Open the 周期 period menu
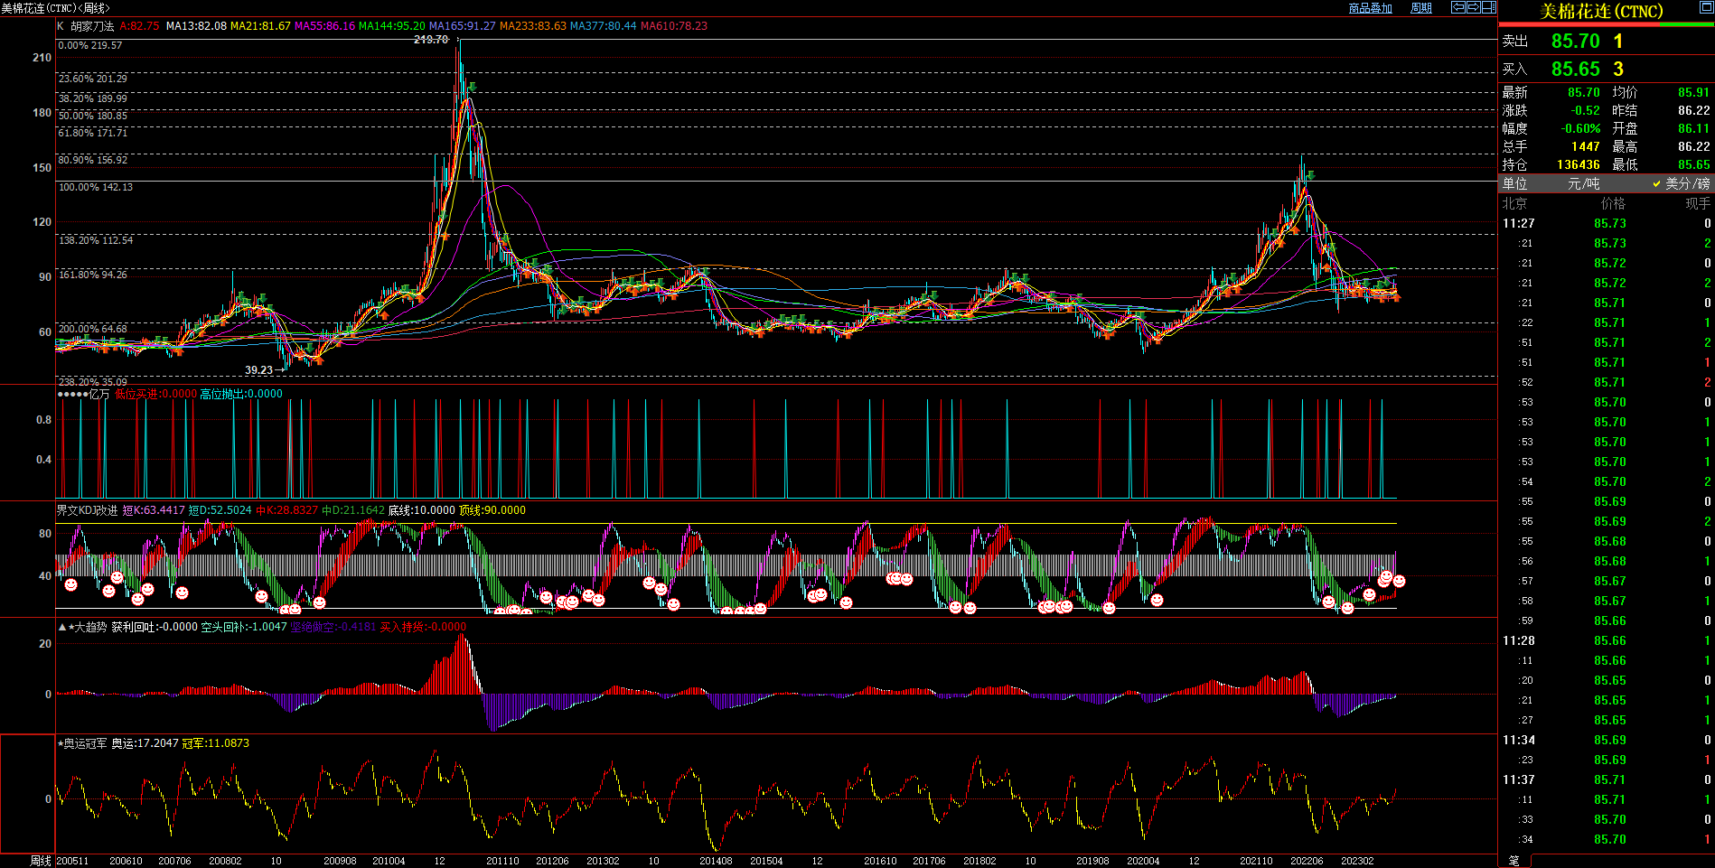The image size is (1715, 868). tap(1421, 8)
